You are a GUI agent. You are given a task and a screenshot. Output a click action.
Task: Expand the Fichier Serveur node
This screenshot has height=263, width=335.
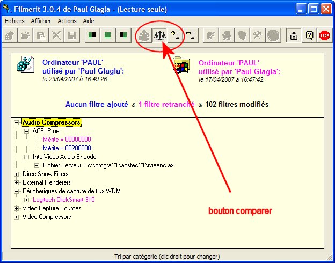tap(37, 165)
